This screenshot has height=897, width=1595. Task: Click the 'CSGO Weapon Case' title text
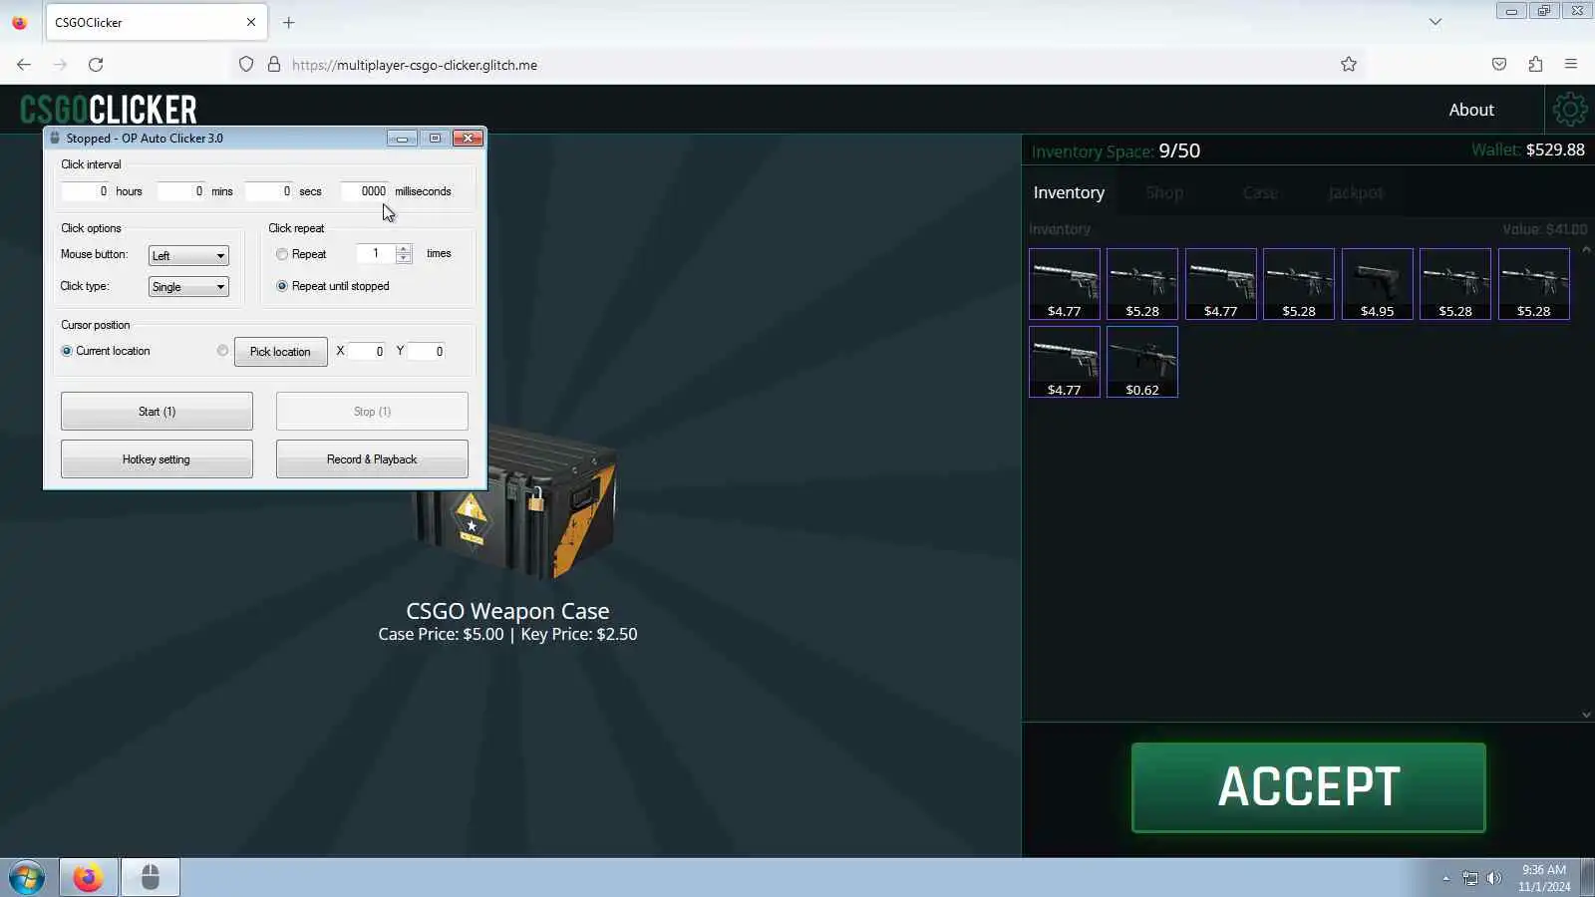507,611
